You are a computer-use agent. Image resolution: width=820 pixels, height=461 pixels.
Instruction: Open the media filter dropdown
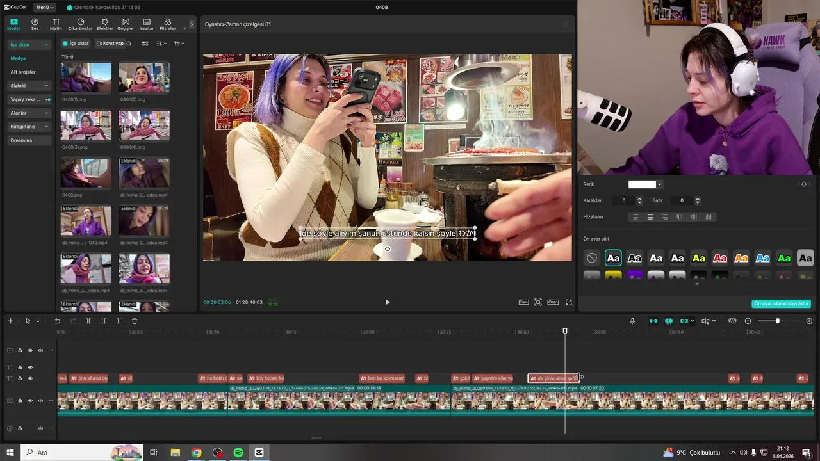[x=179, y=44]
